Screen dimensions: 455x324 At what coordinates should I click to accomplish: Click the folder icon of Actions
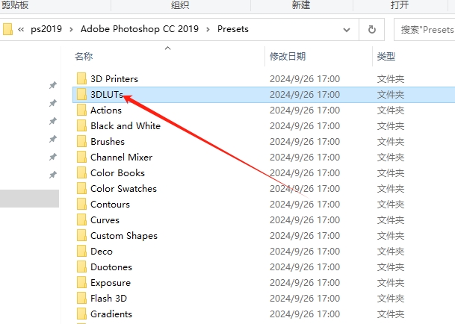point(81,110)
